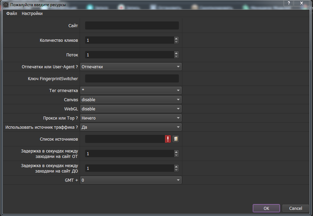Expand the Прокси или Тор dropdown

pos(131,118)
